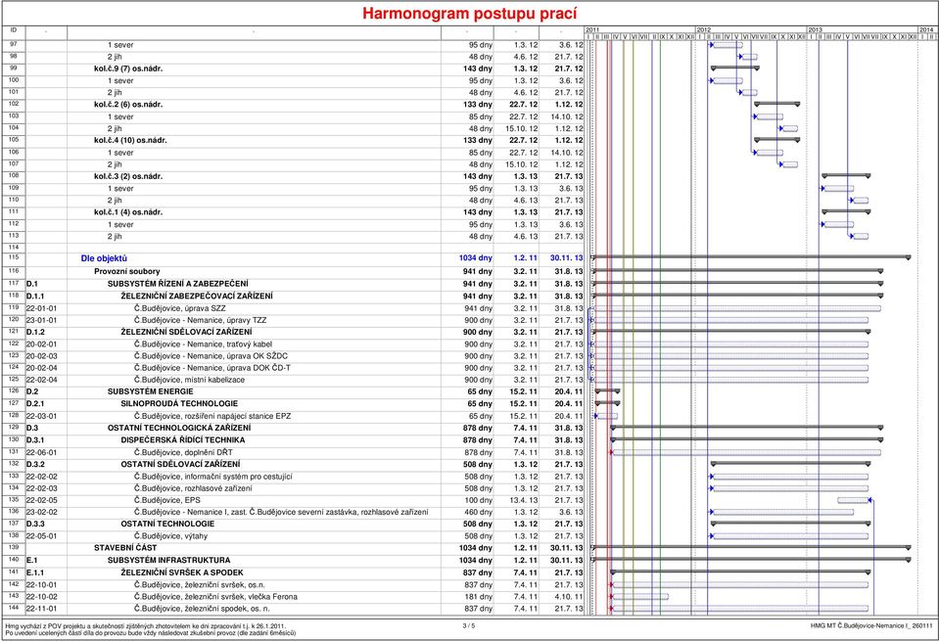The height and width of the screenshot is (641, 939).
Task: Click task železniční svršek, vlečka Ferona
Action: tap(215, 597)
